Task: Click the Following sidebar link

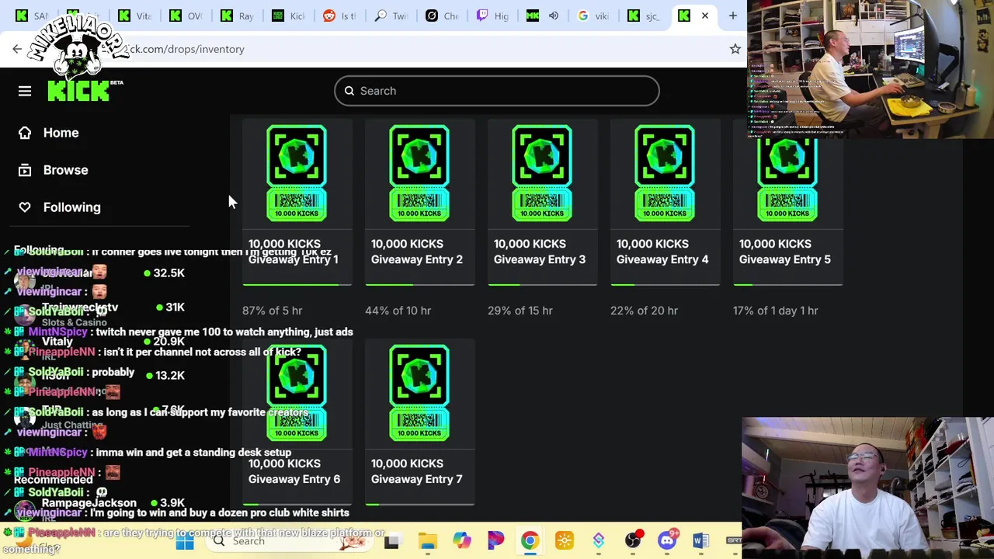Action: (71, 207)
